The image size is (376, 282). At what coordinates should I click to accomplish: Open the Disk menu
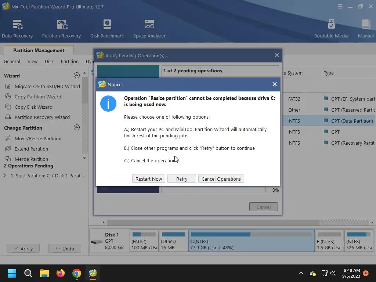point(49,61)
